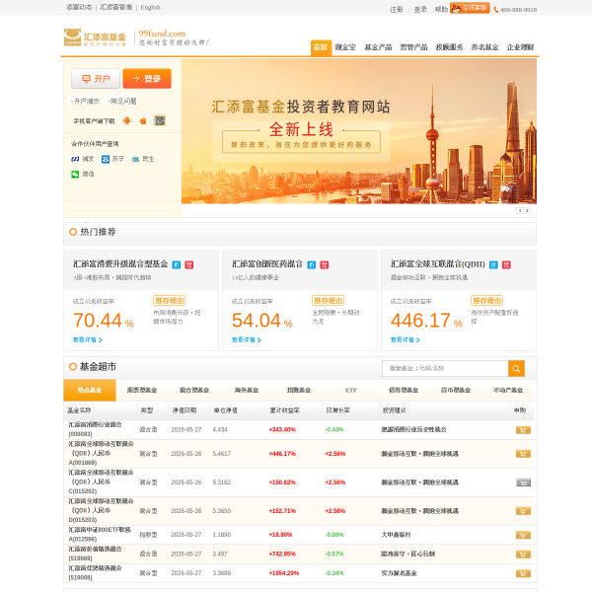Switch to the 海外基金 tab
The image size is (592, 592).
pyautogui.click(x=247, y=391)
